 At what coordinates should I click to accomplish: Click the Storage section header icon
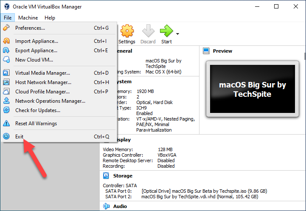click(106, 176)
